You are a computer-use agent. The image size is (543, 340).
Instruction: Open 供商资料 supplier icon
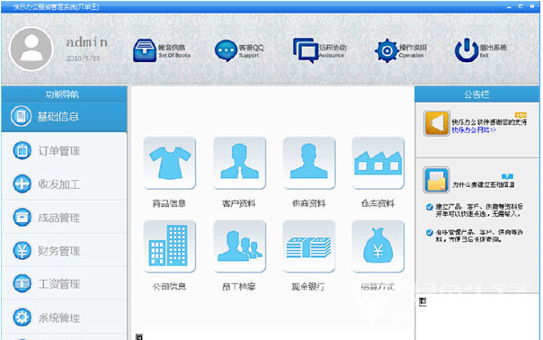coord(309,163)
